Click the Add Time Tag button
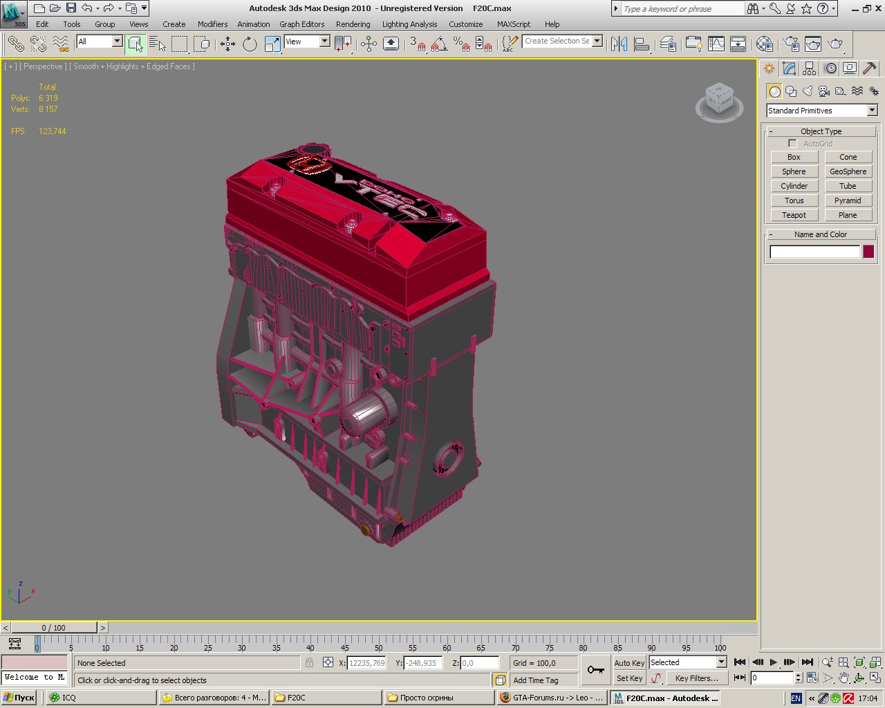This screenshot has height=708, width=885. point(536,680)
